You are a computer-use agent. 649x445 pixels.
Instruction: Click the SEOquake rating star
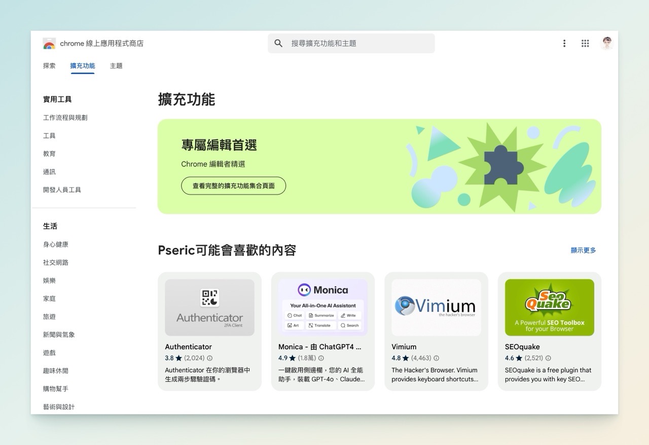pos(519,358)
